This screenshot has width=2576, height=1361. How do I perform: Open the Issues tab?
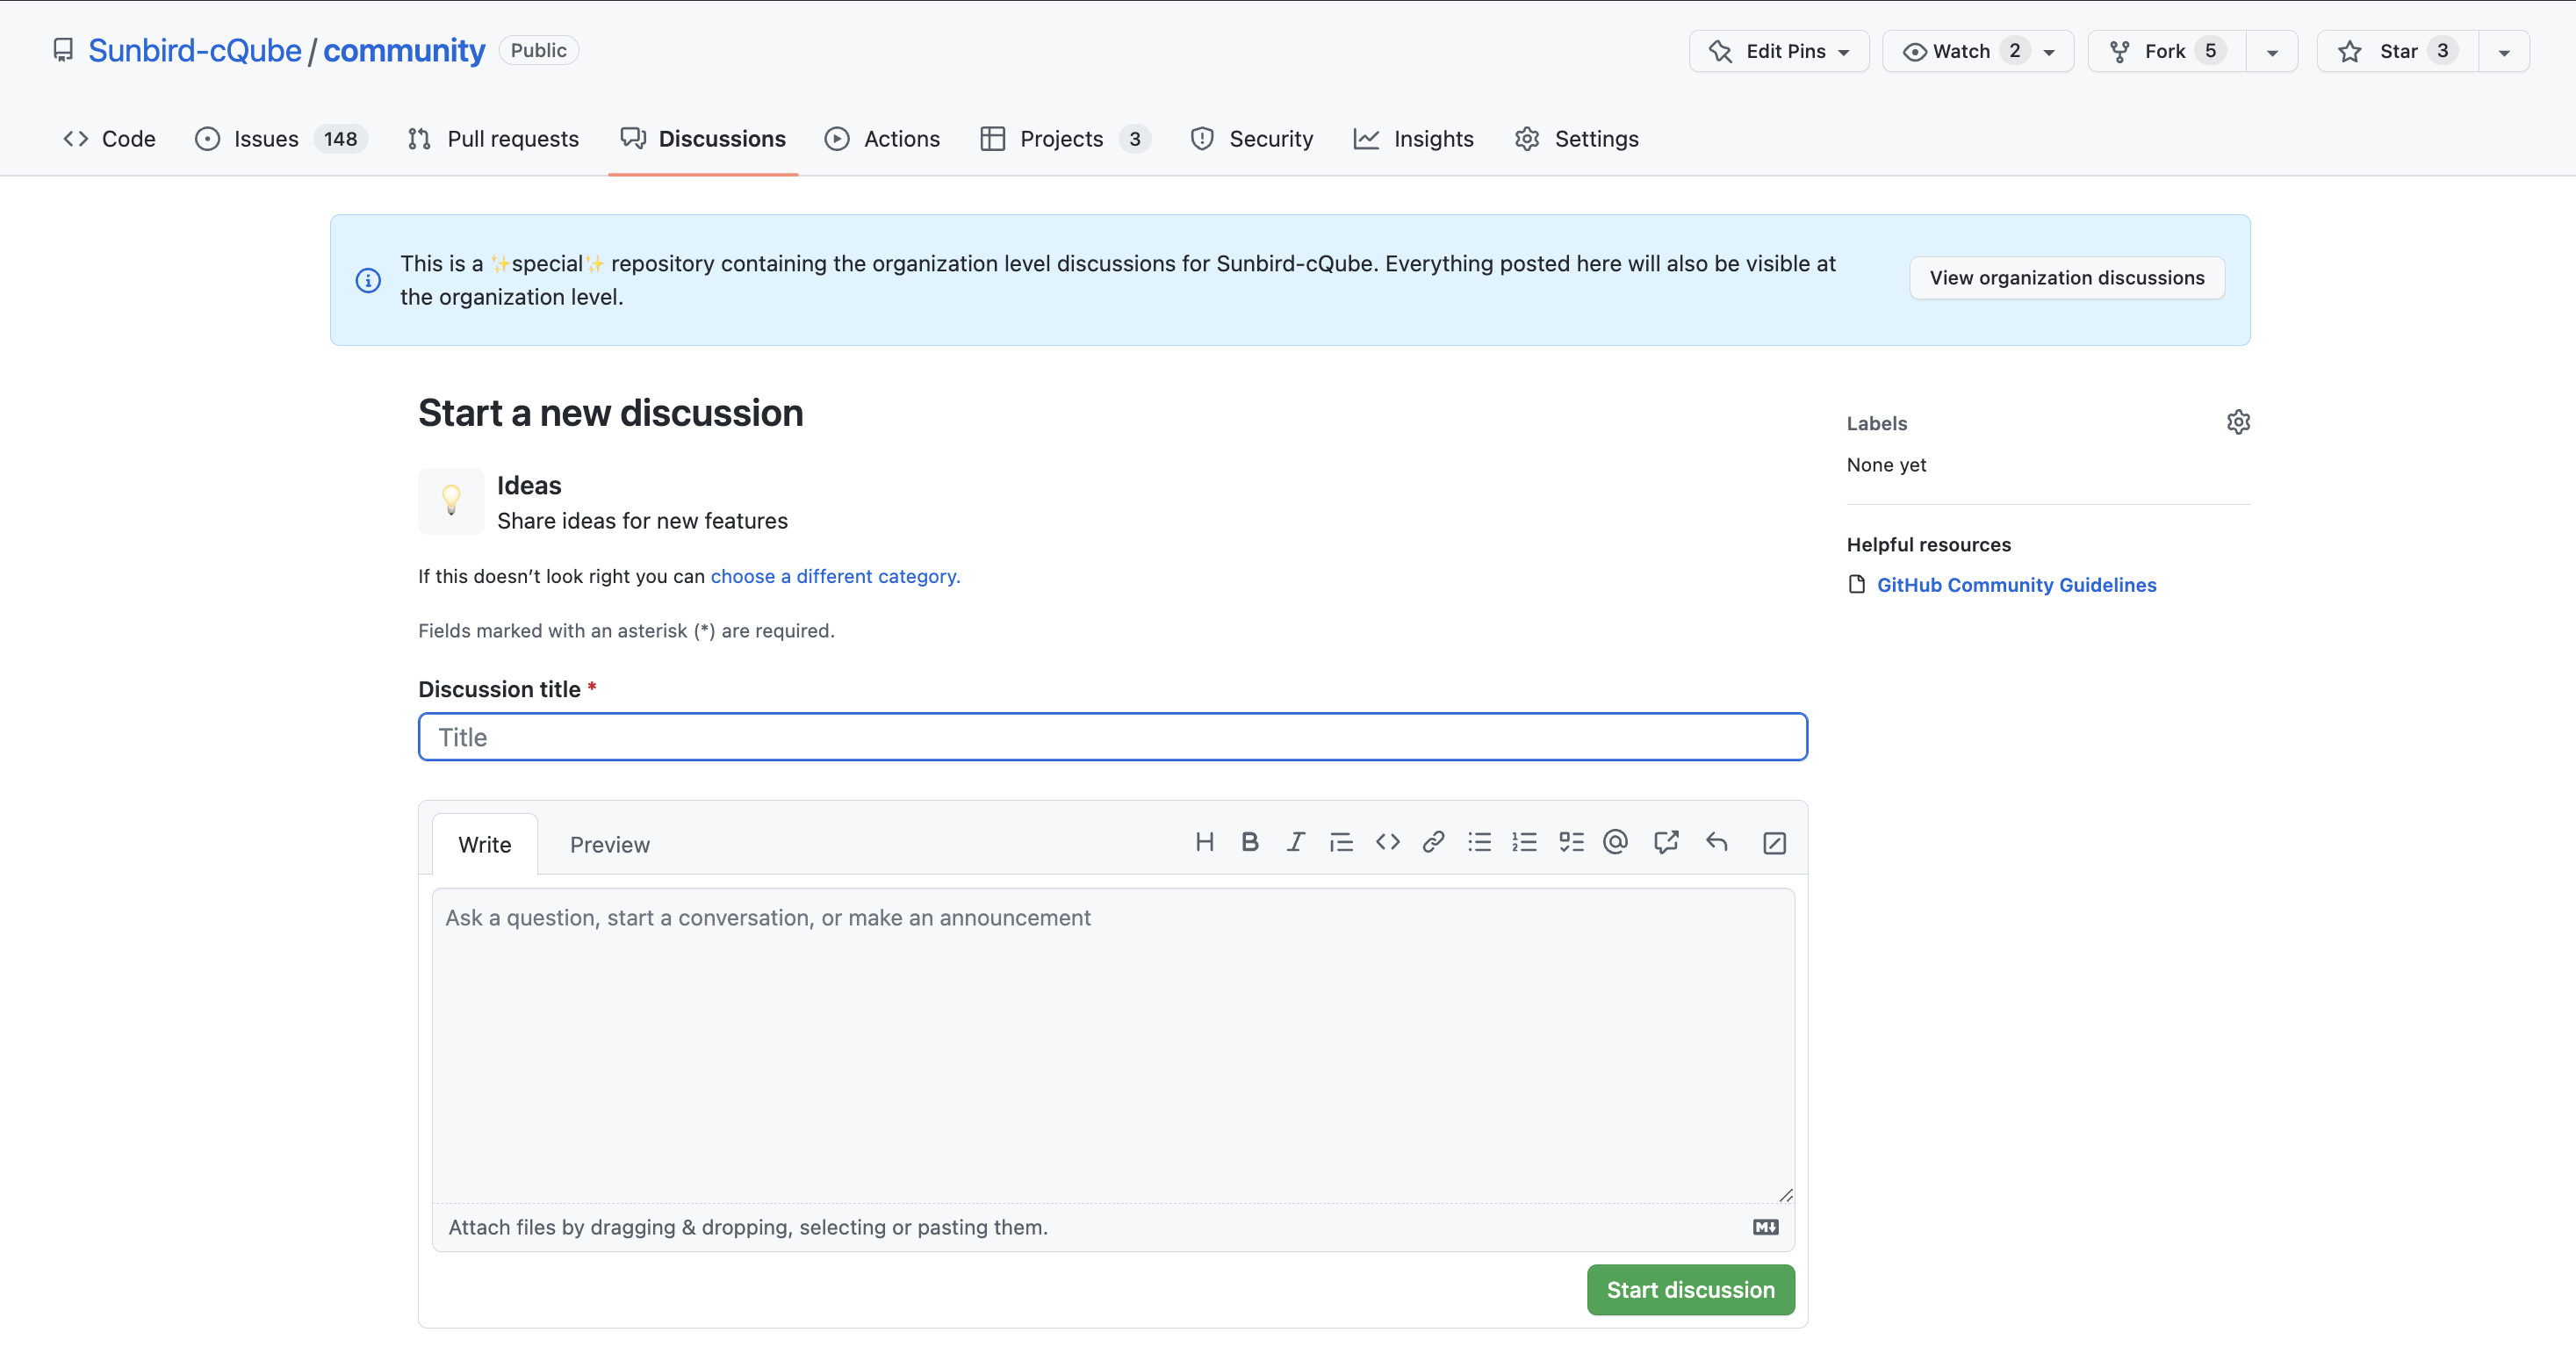tap(265, 139)
